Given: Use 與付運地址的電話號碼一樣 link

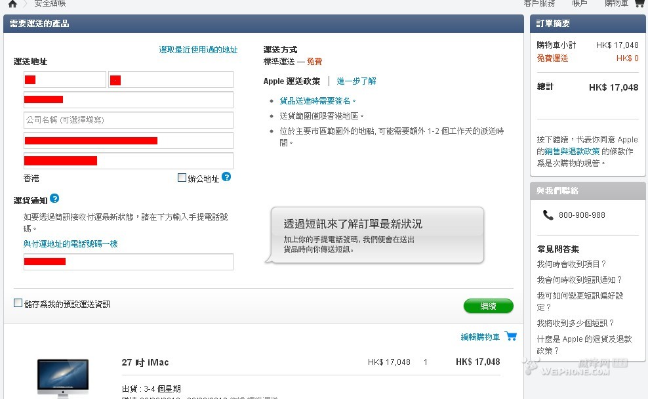Looking at the screenshot, I should pos(71,244).
